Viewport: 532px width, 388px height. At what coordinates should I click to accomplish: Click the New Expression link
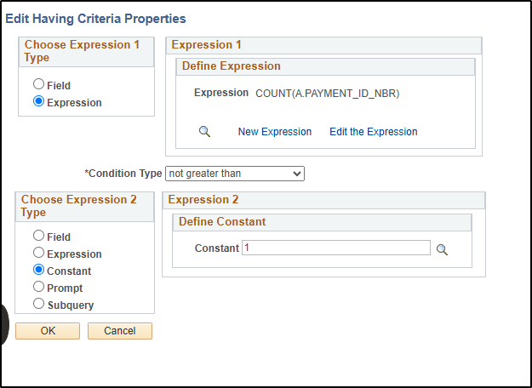[x=275, y=132]
